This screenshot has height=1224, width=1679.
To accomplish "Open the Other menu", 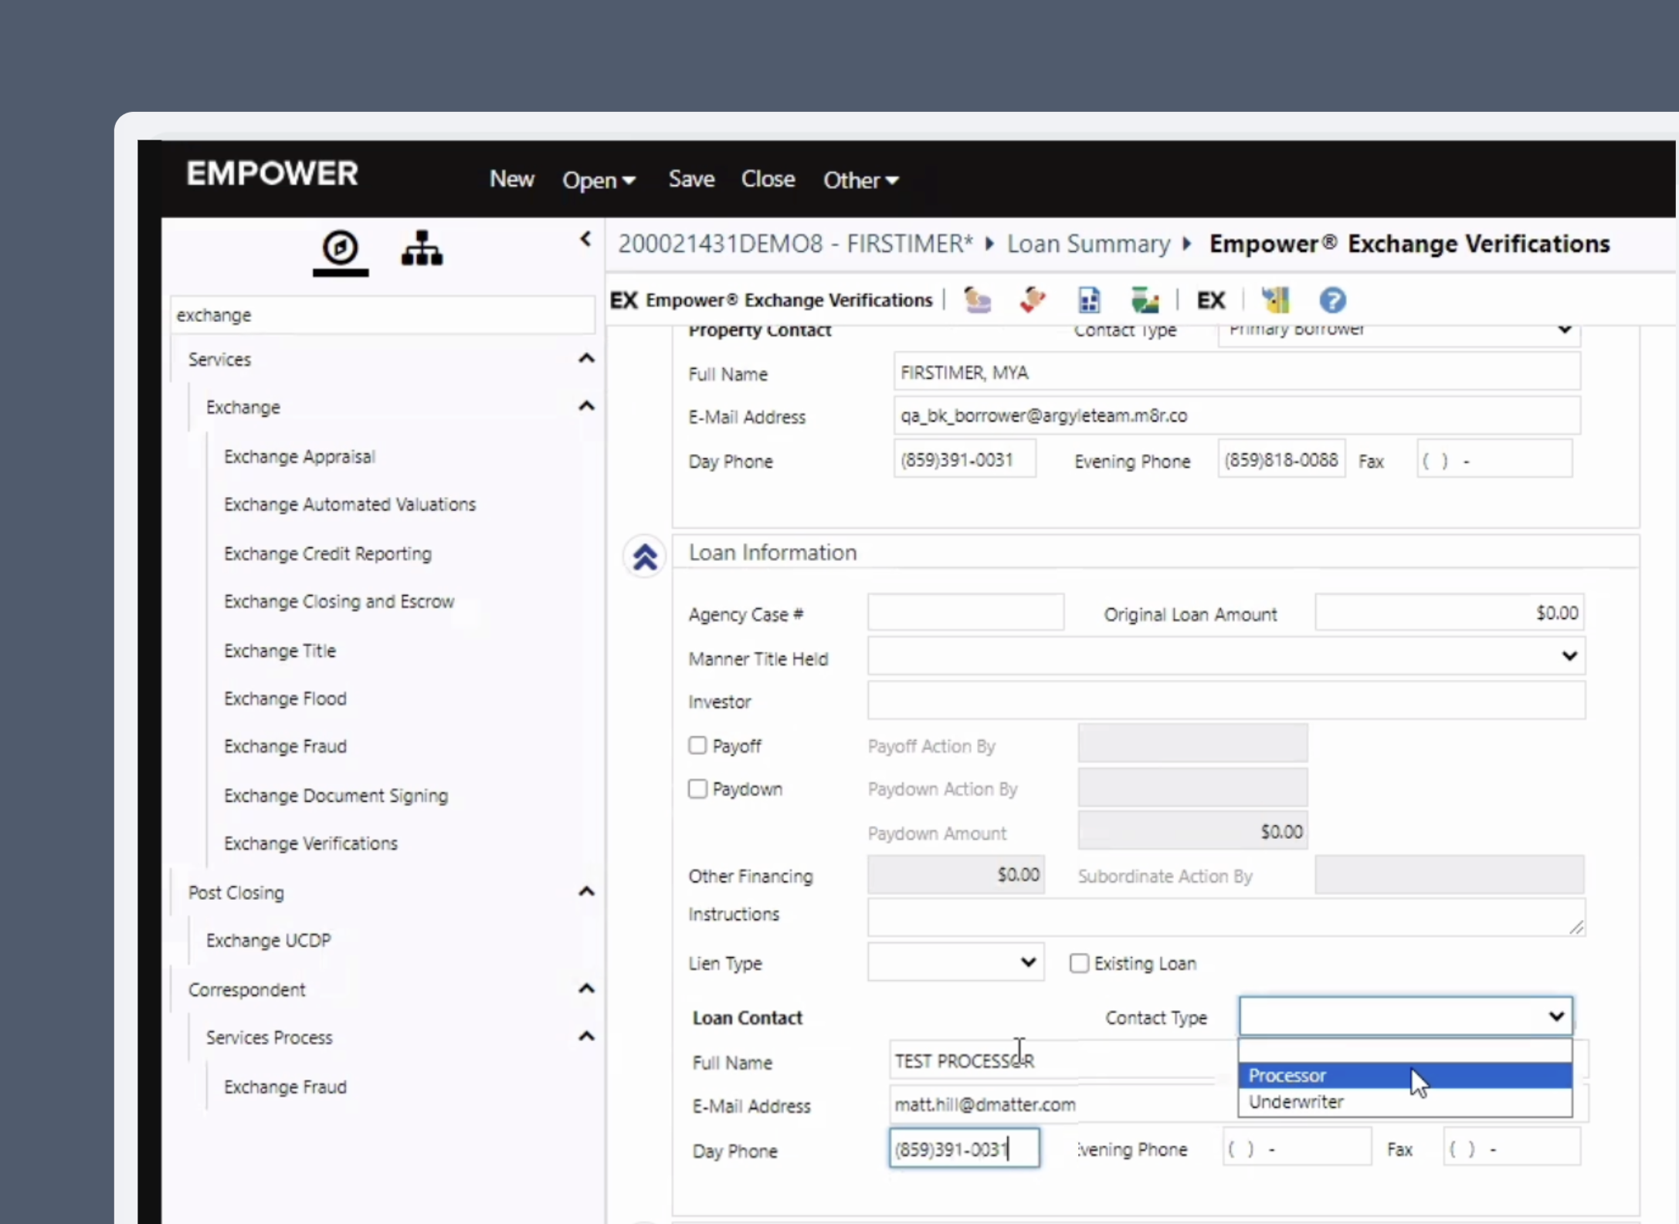I will point(860,180).
